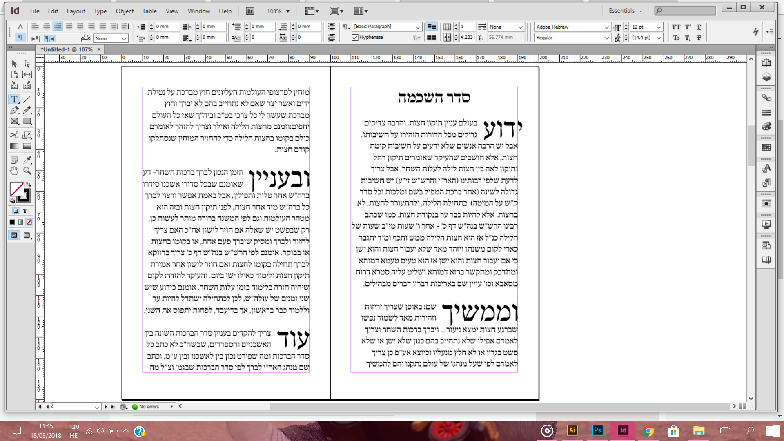This screenshot has height=441, width=784.
Task: Set right-to-left paragraph direction
Action: click(50, 38)
